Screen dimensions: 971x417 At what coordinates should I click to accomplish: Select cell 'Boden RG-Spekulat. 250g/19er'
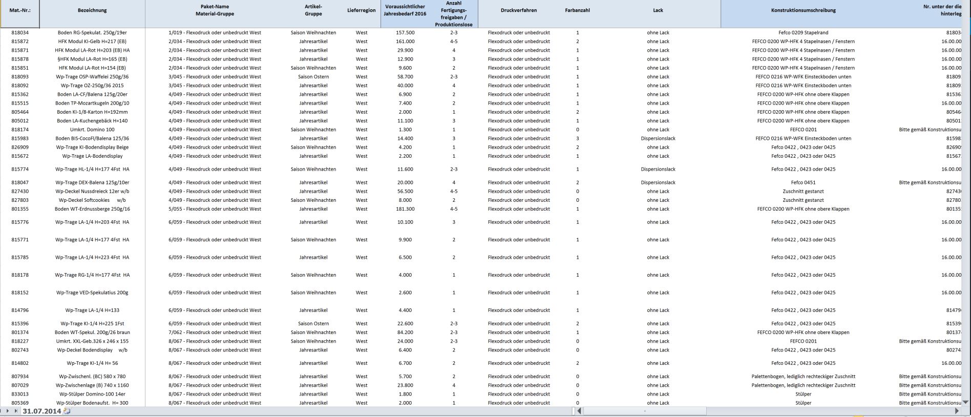pos(92,32)
